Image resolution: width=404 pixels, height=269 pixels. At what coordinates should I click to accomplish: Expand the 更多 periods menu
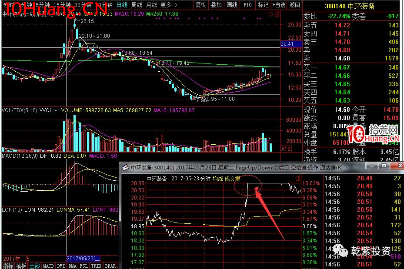pos(169,5)
